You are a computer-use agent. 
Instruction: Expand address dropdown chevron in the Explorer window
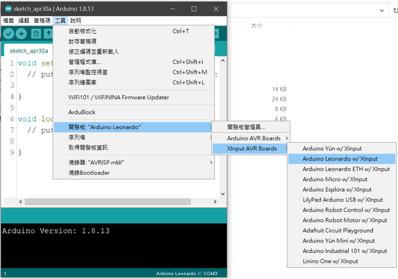381,10
